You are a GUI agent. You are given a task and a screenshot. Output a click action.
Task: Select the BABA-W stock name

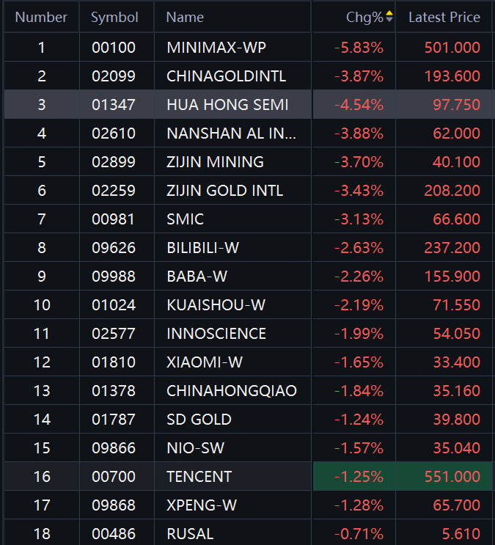pyautogui.click(x=197, y=277)
